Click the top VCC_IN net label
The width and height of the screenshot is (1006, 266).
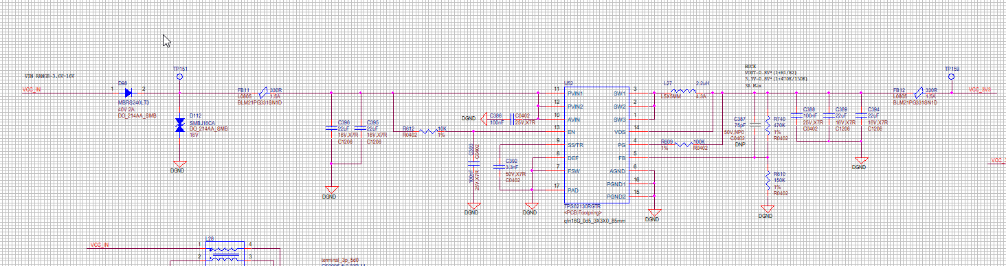tap(32, 89)
